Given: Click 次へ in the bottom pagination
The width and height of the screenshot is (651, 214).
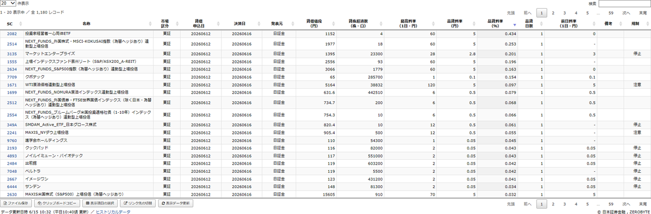Looking at the screenshot, I should (626, 204).
